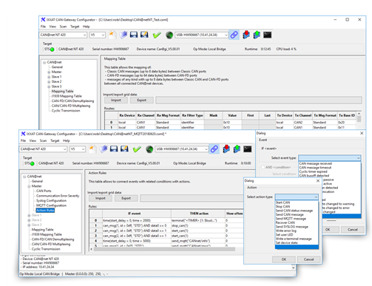This screenshot has width=372, height=286.
Task: Open Scan menu in Mapping Table window
Action: 63,27
